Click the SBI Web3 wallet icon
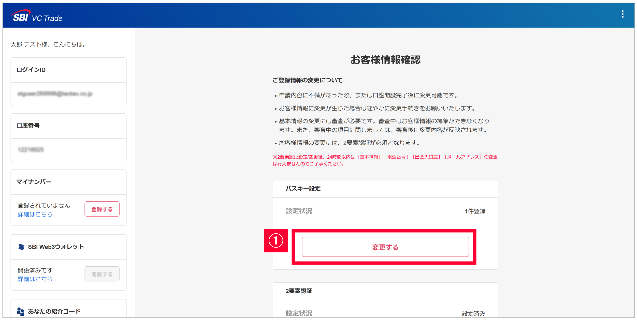This screenshot has height=320, width=637. pyautogui.click(x=21, y=247)
